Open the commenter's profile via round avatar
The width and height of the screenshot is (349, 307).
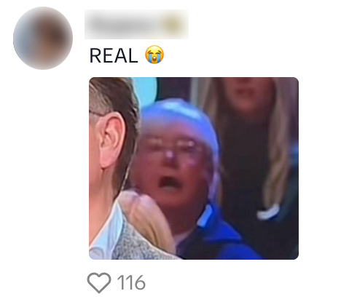click(43, 38)
